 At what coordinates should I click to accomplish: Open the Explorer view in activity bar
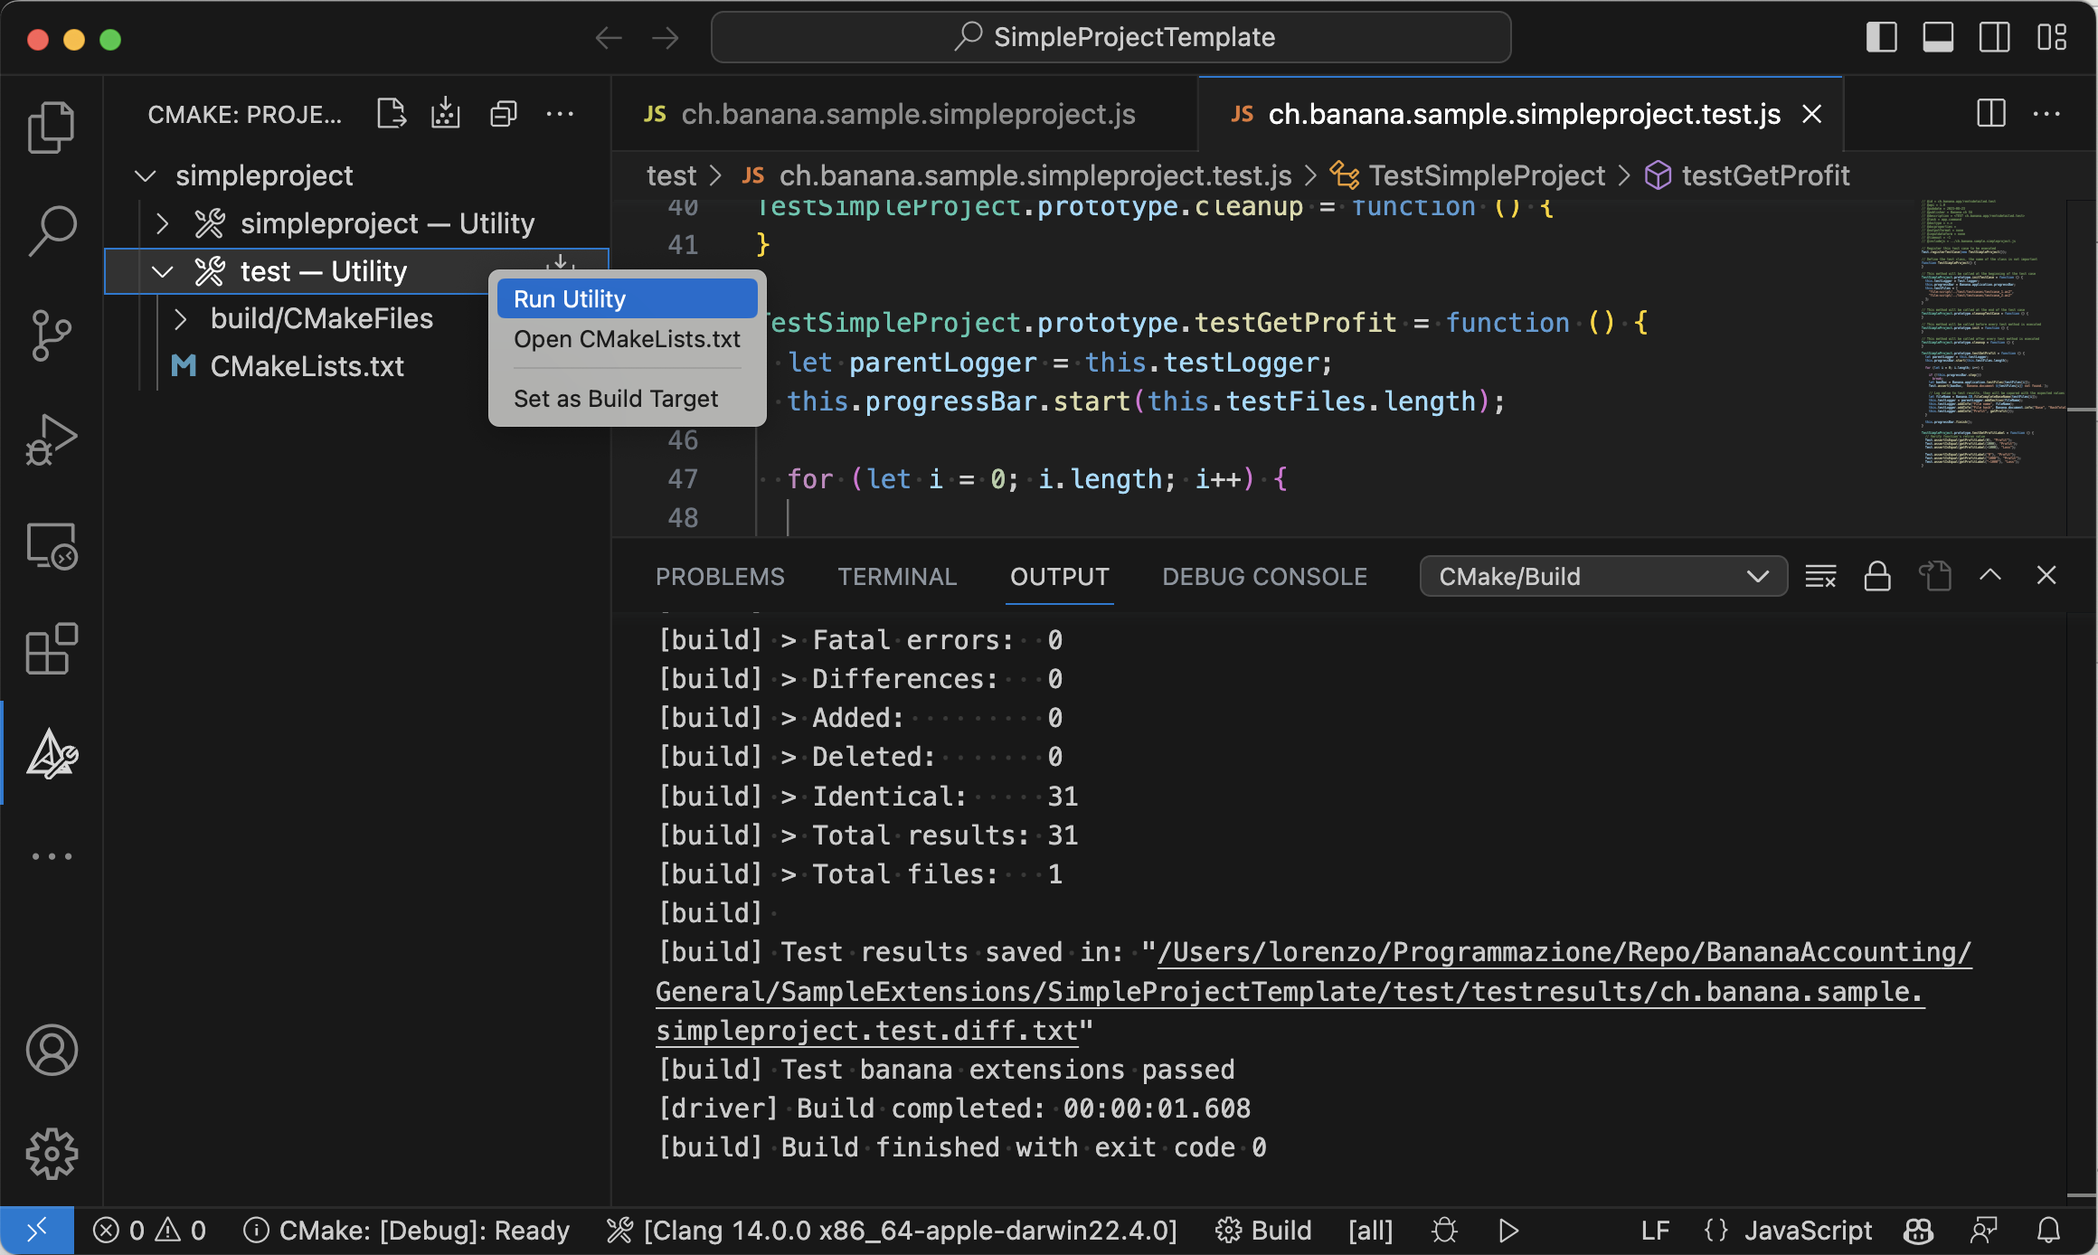pyautogui.click(x=52, y=127)
